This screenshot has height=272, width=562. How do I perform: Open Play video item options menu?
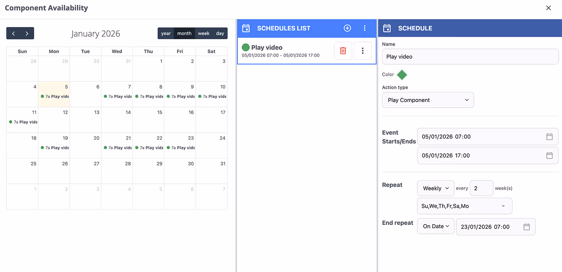[362, 51]
